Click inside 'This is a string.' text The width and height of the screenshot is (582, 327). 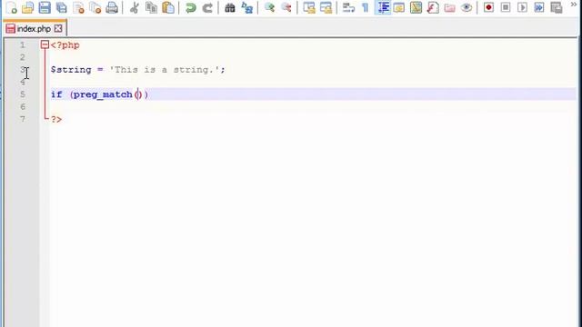165,70
